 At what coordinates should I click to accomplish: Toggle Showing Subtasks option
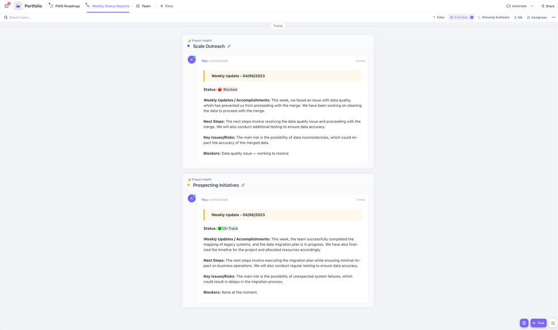493,17
